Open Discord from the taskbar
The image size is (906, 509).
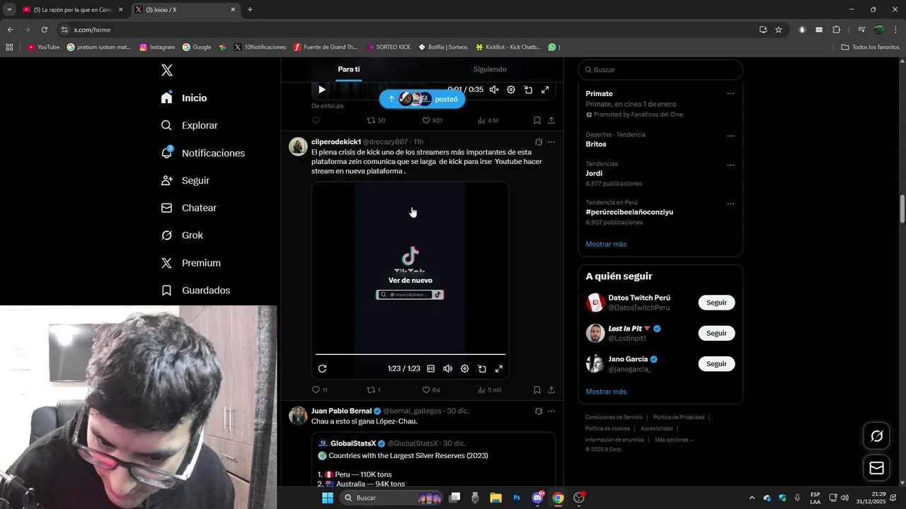[x=537, y=498]
